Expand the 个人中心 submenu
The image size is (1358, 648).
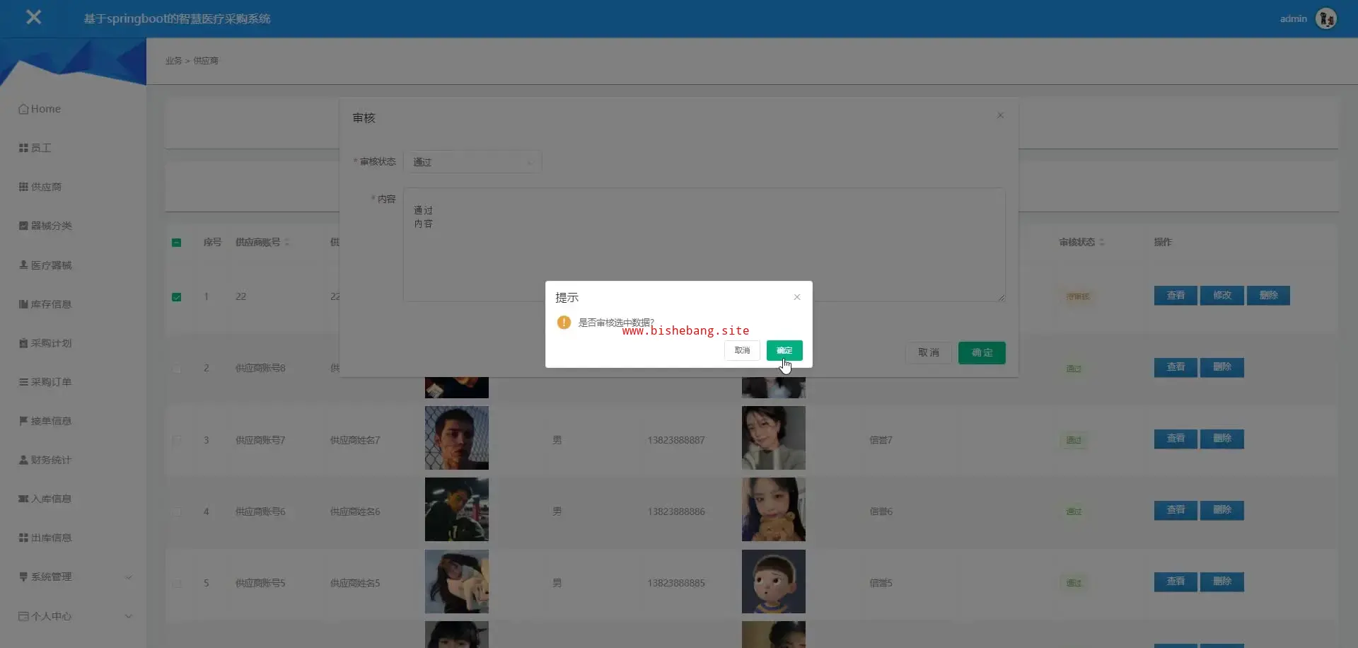pyautogui.click(x=128, y=616)
